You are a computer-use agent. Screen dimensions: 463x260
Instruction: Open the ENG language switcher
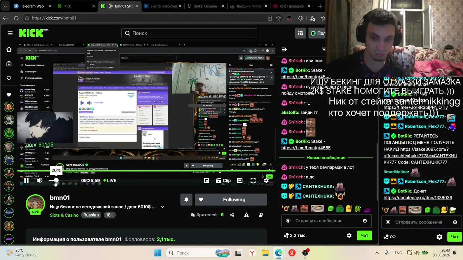point(398,253)
